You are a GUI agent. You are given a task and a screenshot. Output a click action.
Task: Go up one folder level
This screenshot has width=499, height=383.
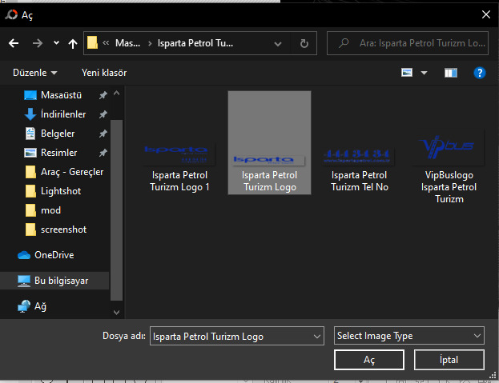click(73, 43)
